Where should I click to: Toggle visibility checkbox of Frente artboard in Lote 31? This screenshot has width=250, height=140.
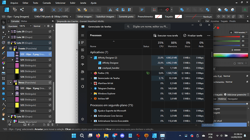tap(50, 48)
